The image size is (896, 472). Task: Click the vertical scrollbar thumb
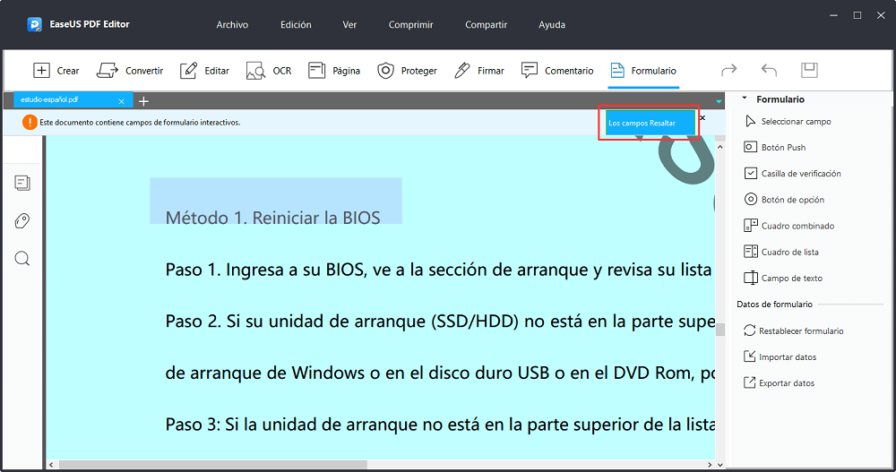coord(720,330)
